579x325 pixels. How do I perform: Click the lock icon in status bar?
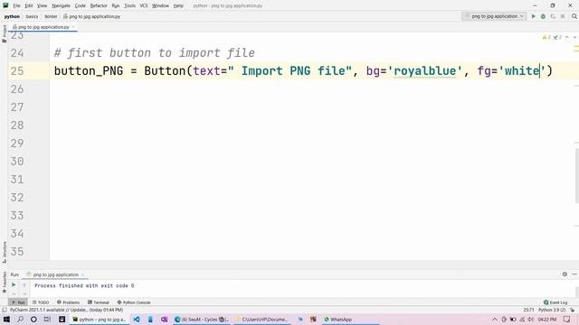coord(572,310)
